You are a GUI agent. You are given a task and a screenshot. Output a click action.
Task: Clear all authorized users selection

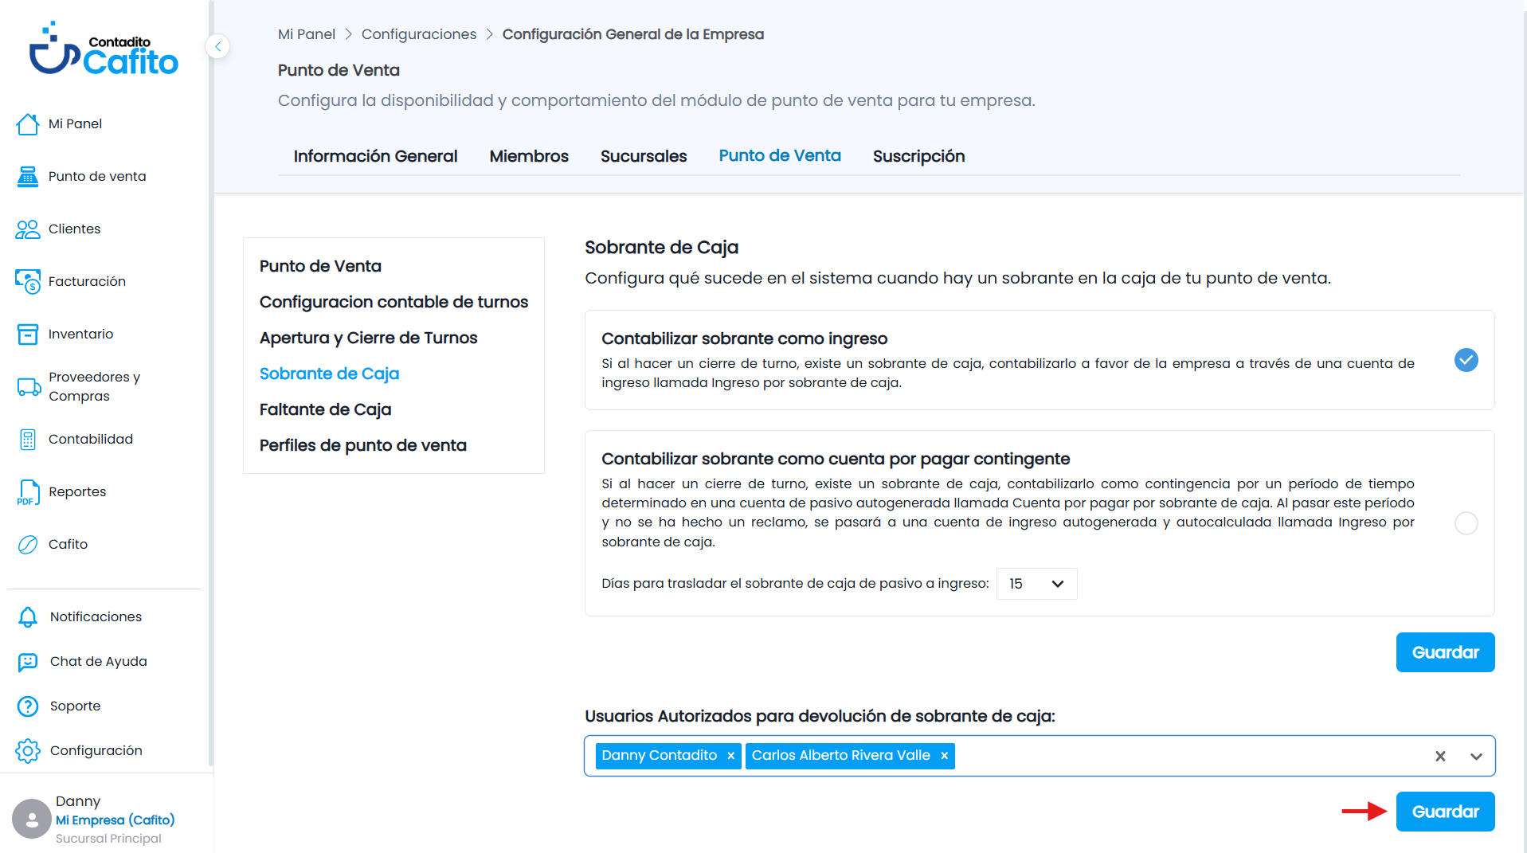pos(1440,757)
